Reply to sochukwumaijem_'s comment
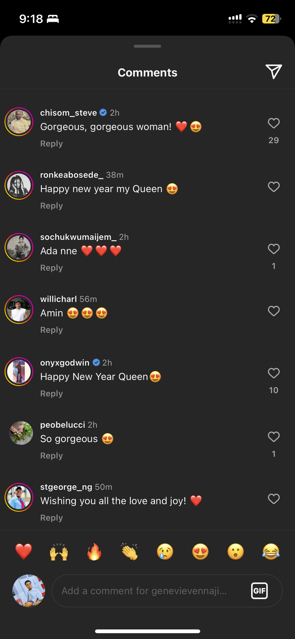The width and height of the screenshot is (295, 639). (x=52, y=268)
